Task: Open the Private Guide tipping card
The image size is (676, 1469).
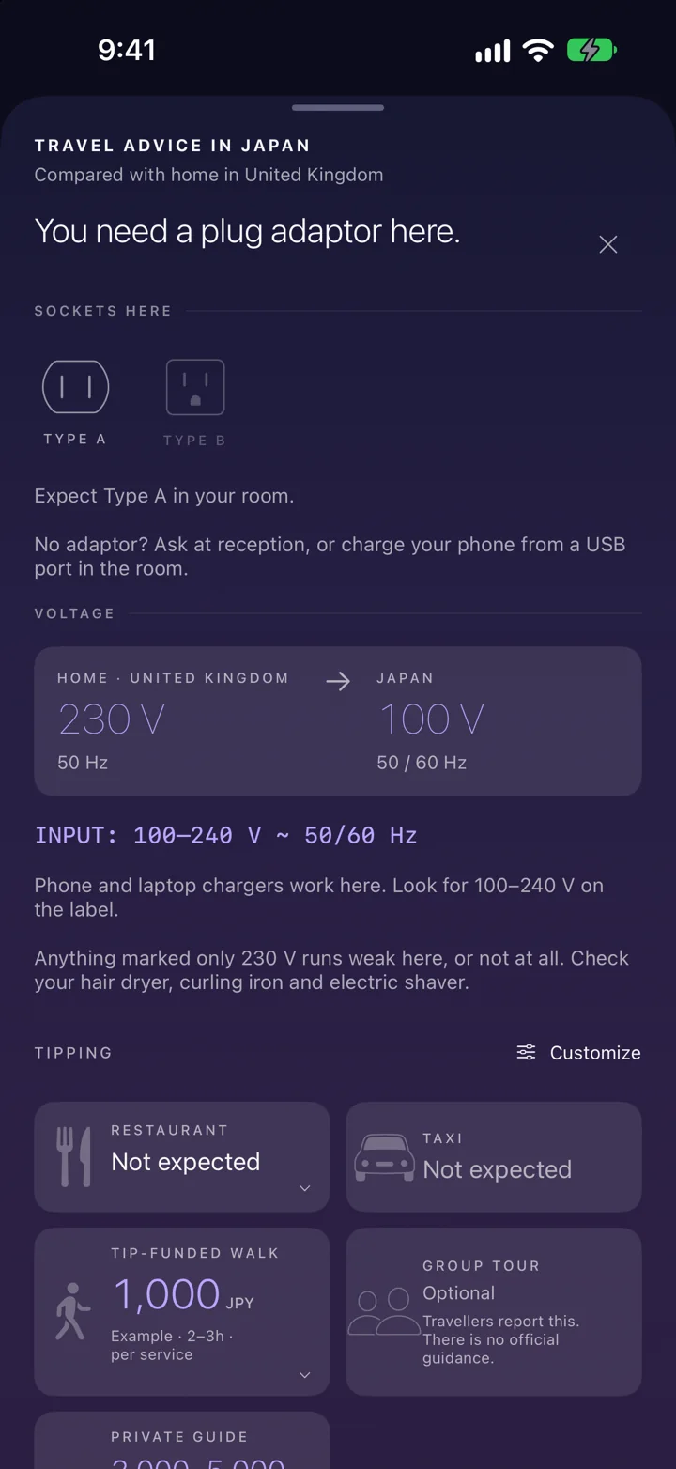Action: pos(182,1441)
